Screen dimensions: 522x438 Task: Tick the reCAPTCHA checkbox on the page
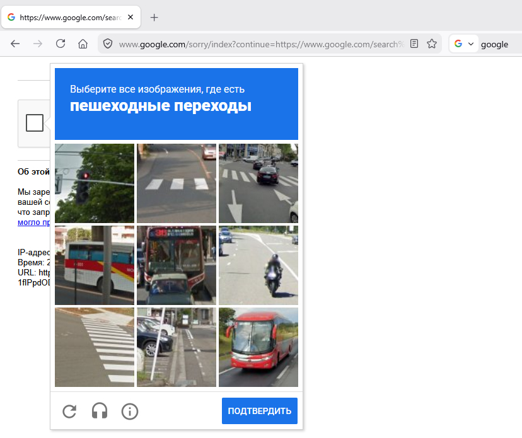tap(35, 123)
